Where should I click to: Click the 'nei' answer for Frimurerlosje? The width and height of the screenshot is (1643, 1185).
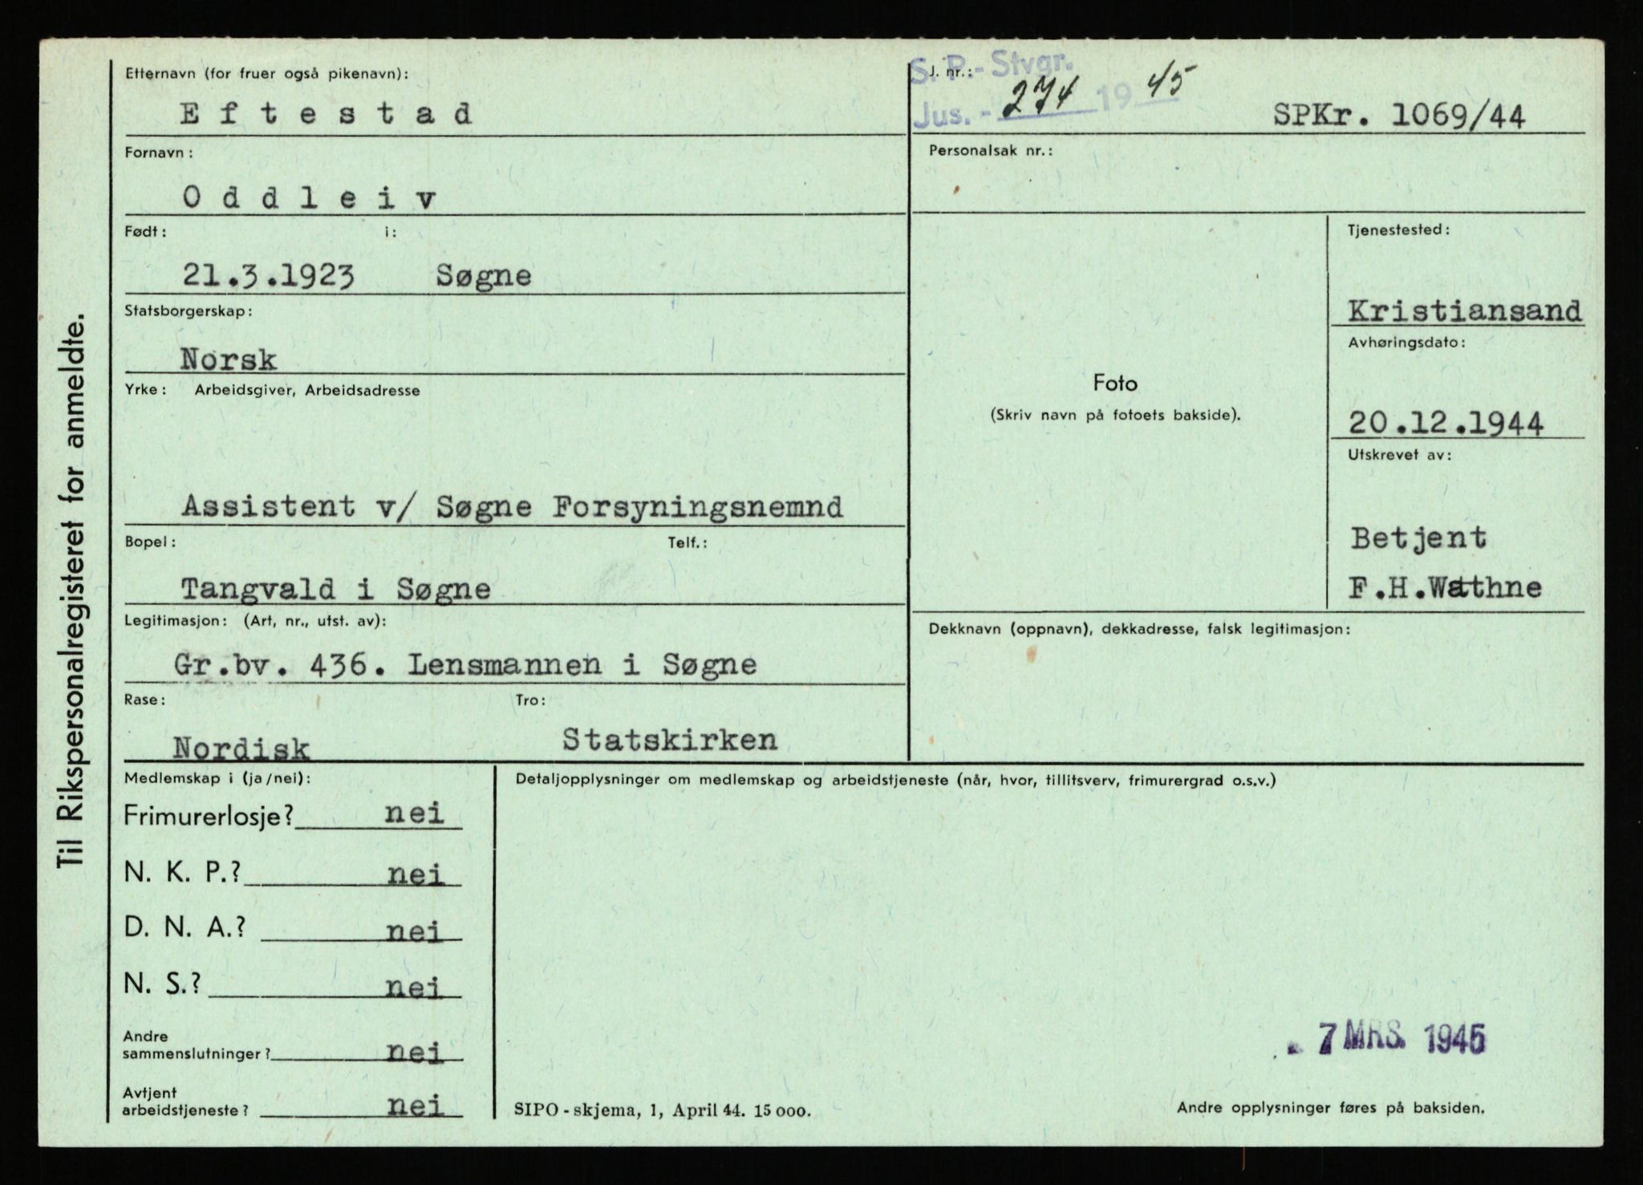(415, 814)
